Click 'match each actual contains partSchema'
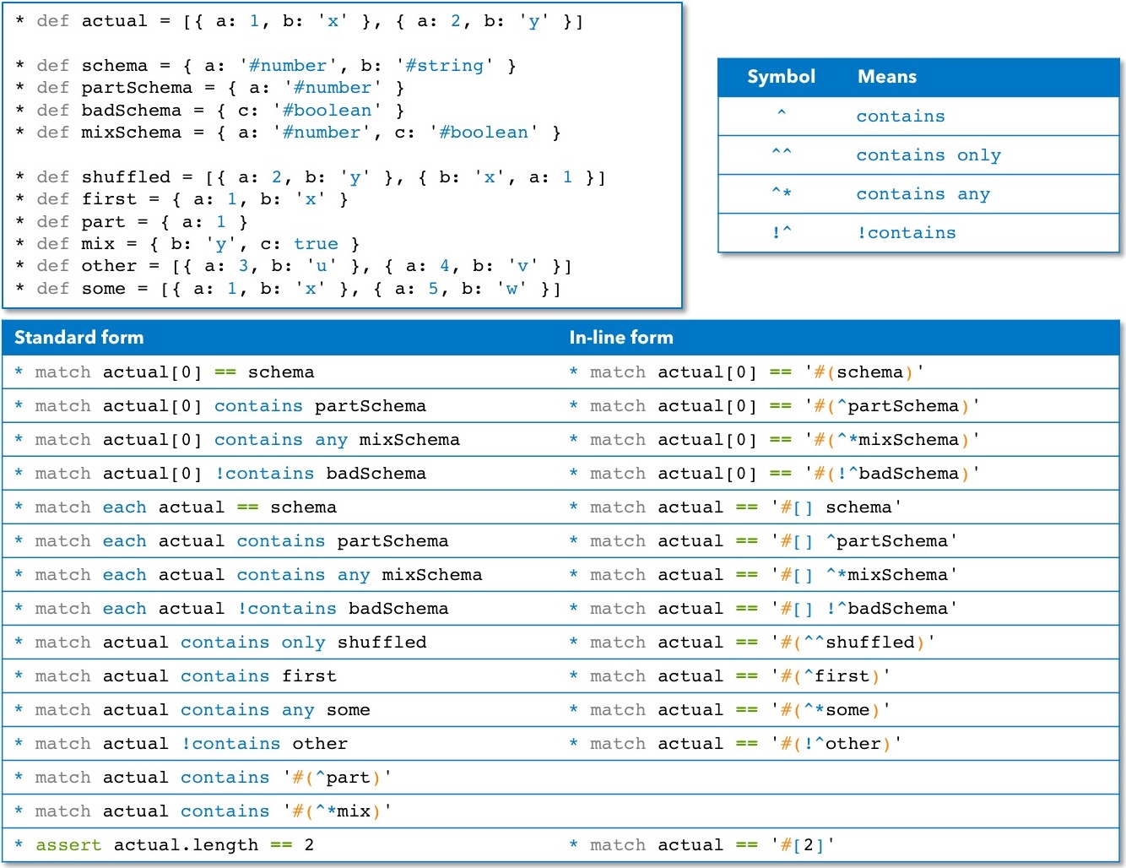The width and height of the screenshot is (1126, 868). click(231, 541)
